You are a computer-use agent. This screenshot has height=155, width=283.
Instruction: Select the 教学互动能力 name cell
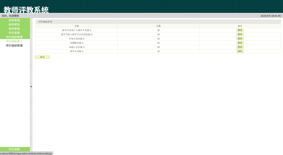(x=77, y=51)
